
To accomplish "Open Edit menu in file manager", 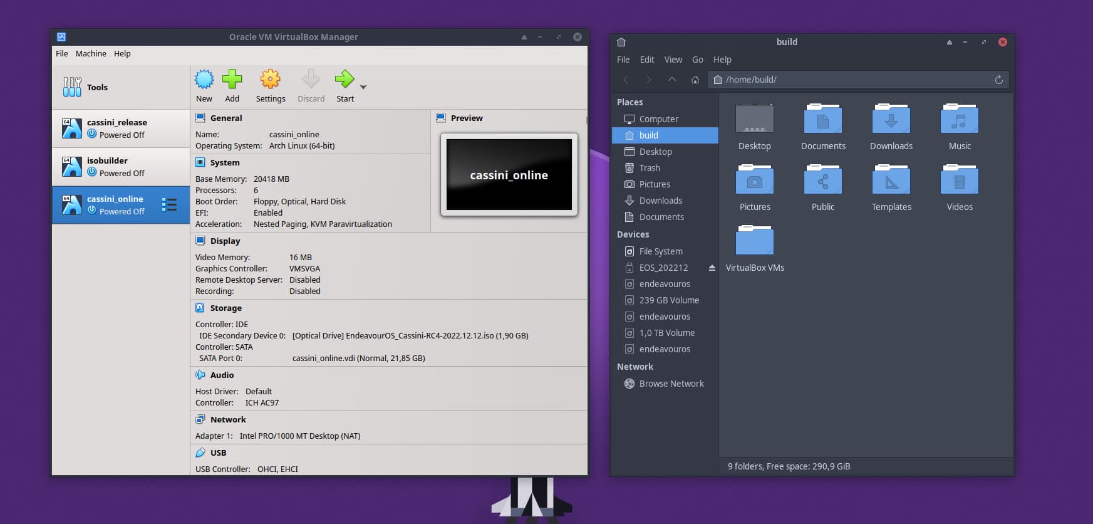I will click(x=647, y=60).
